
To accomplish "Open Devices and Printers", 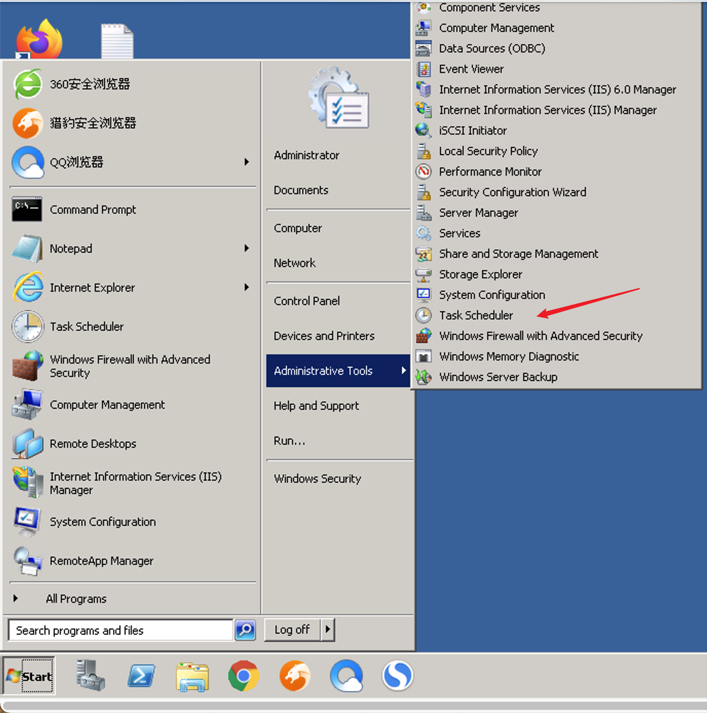I will pyautogui.click(x=324, y=336).
